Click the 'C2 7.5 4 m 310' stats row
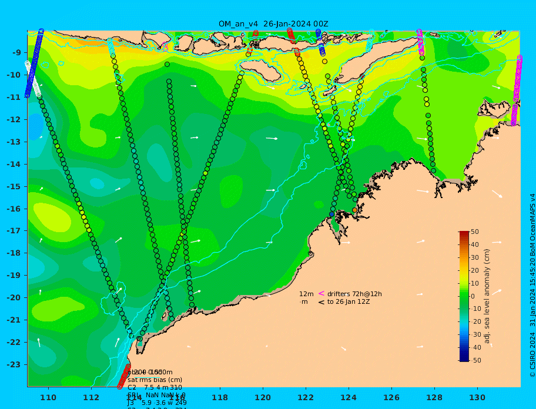 [x=155, y=387]
